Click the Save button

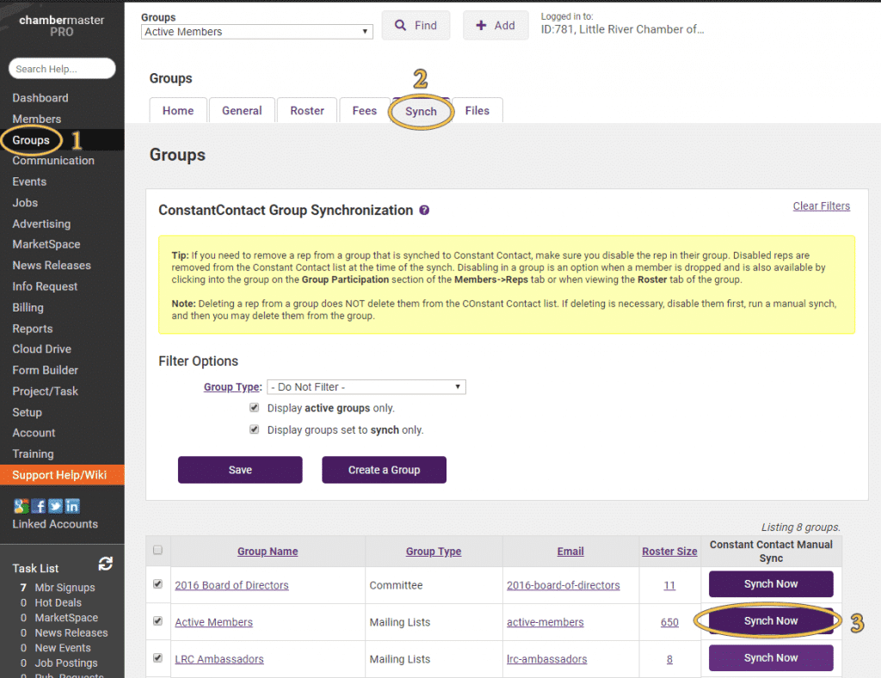[x=240, y=470]
